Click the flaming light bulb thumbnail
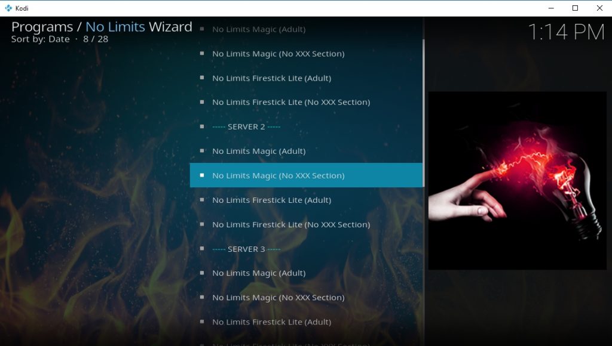Image resolution: width=612 pixels, height=346 pixels. coord(517,180)
